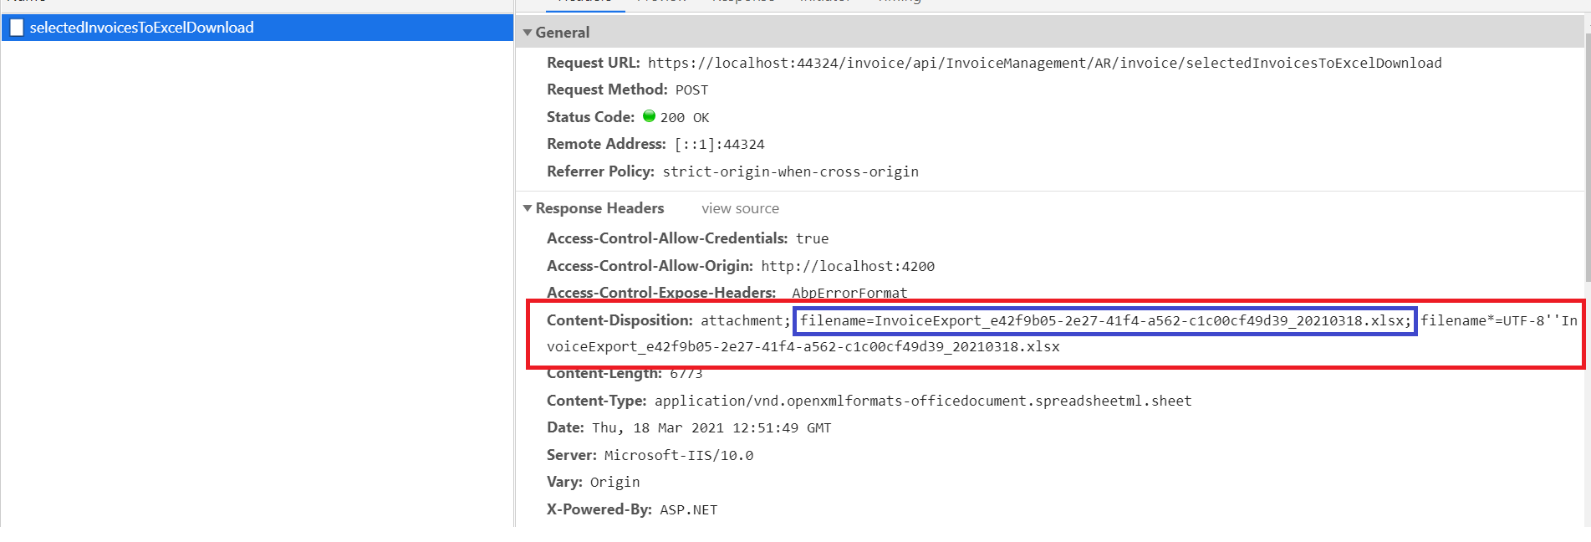This screenshot has width=1591, height=542.
Task: Click the Access-Control-Allow-Origin localhost:4200 value
Action: (x=847, y=266)
